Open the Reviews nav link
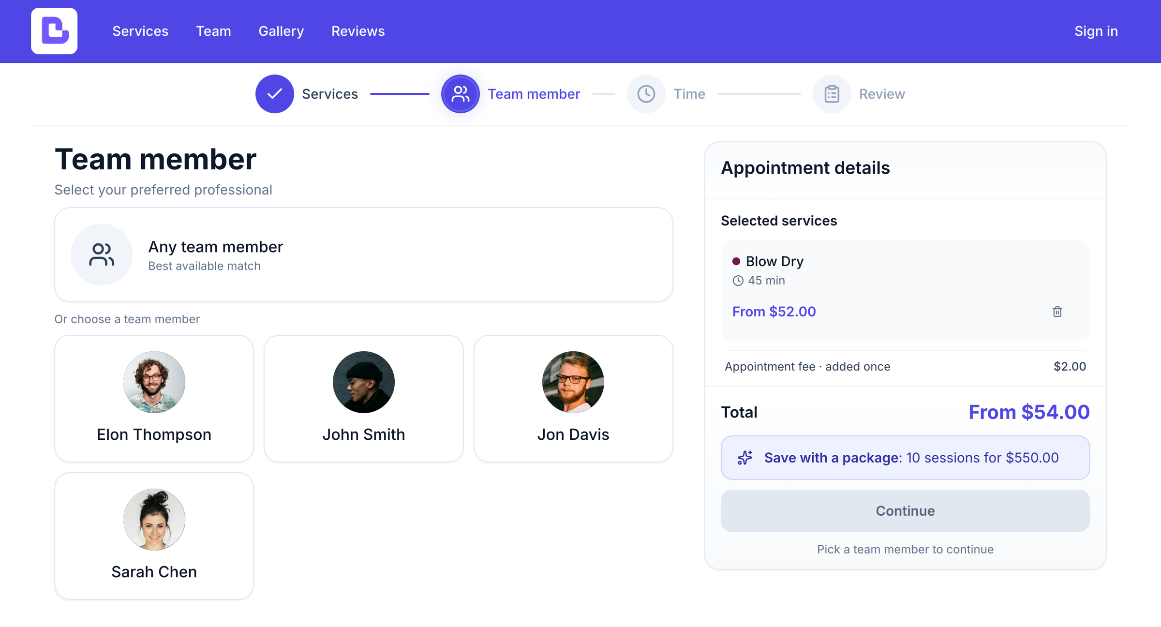 click(x=358, y=31)
